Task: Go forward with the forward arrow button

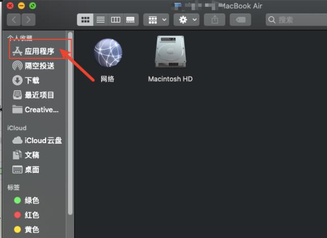Action: pyautogui.click(x=28, y=20)
